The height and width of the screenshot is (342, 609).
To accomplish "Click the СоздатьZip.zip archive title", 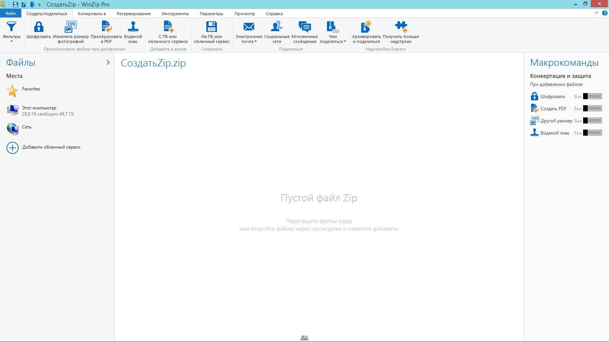I will coord(153,63).
